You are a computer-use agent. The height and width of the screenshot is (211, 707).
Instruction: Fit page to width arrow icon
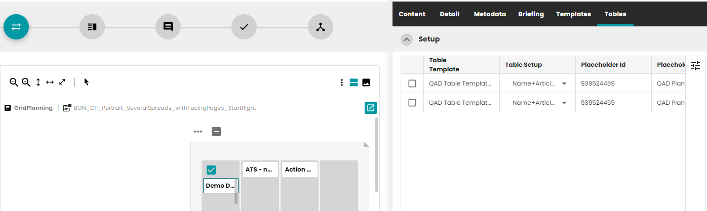[x=50, y=82]
